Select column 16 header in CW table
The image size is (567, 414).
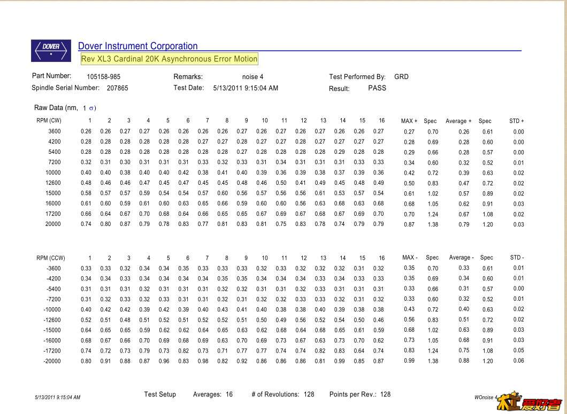(x=381, y=120)
